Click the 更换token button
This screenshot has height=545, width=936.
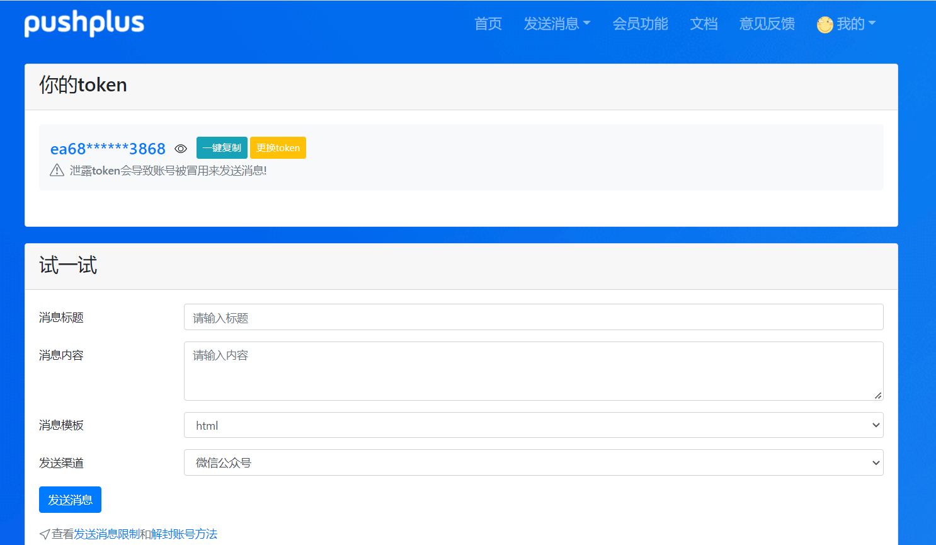278,148
